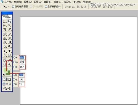The height and width of the screenshot is (105, 138).
Task: Select the Lasso tool
Action: pyautogui.click(x=5, y=25)
